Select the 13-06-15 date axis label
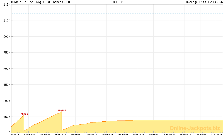Viewport: 223px width, 137px height. coord(29,134)
